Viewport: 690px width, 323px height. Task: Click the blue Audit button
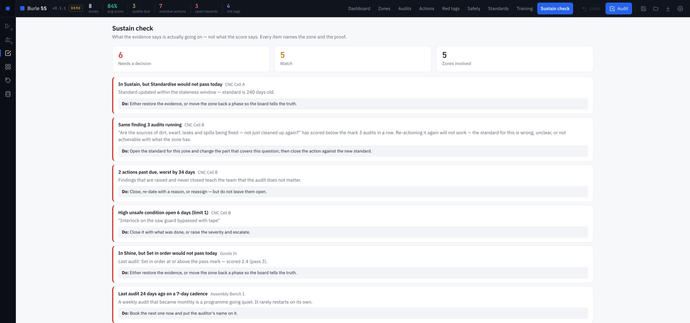coord(619,9)
